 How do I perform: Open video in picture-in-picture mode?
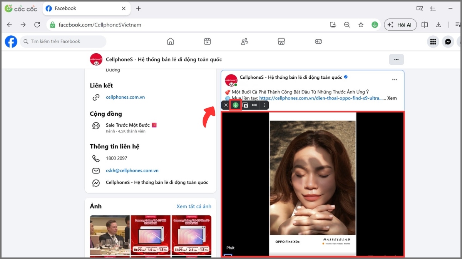pos(245,105)
